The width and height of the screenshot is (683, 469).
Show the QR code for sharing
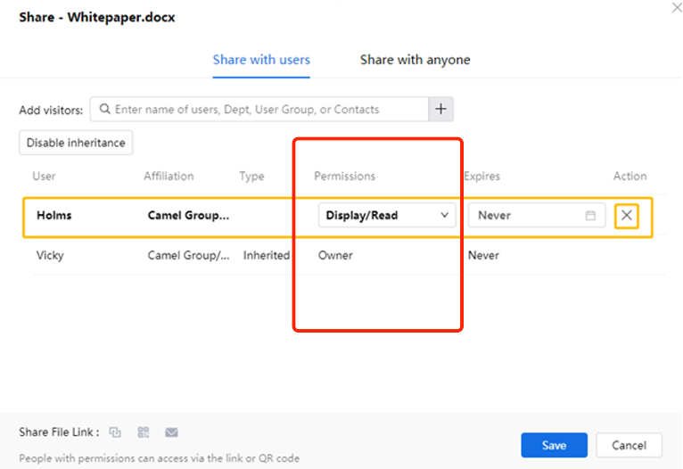click(x=144, y=432)
